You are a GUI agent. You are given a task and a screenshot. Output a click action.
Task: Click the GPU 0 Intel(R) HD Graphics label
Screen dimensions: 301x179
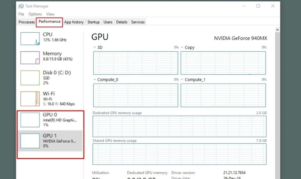point(60,120)
